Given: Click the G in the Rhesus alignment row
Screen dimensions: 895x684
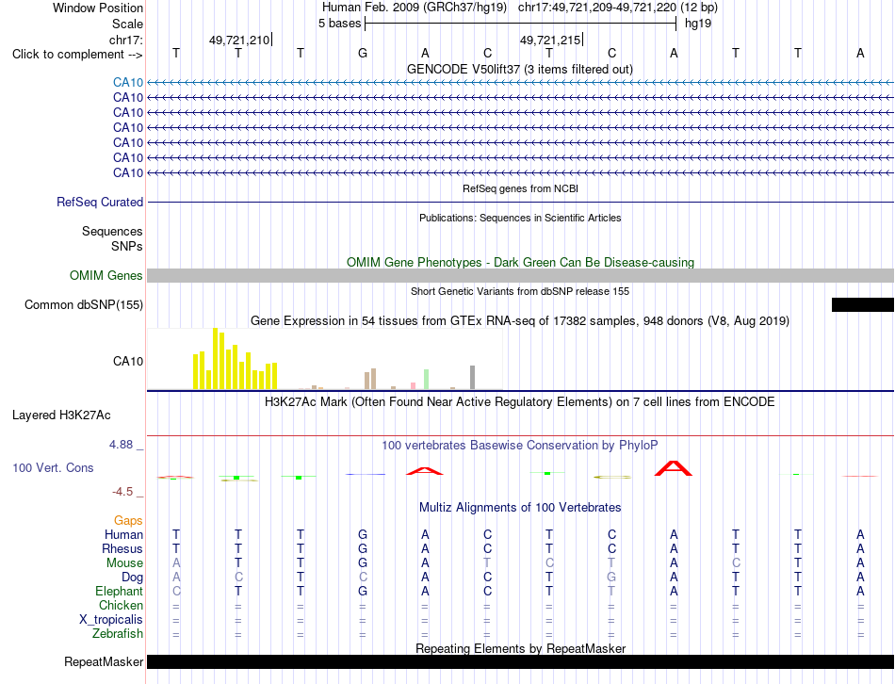Looking at the screenshot, I should pyautogui.click(x=363, y=549).
